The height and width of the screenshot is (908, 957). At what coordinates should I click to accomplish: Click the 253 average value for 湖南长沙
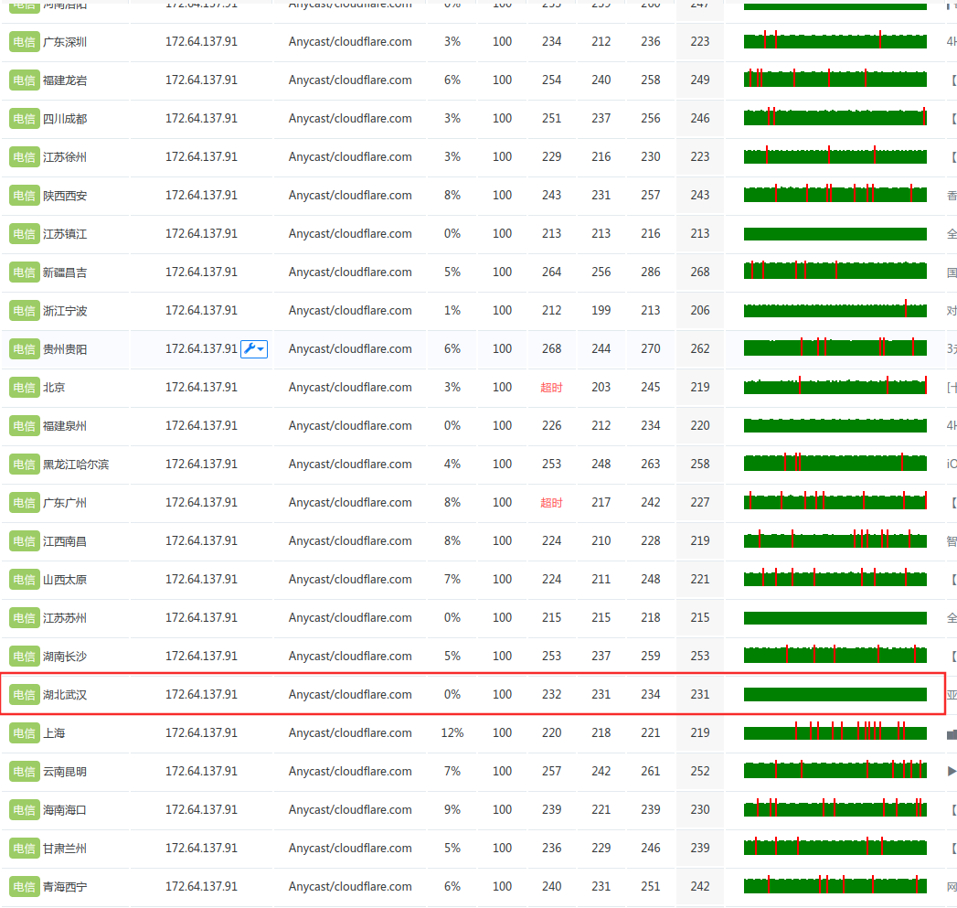[700, 656]
